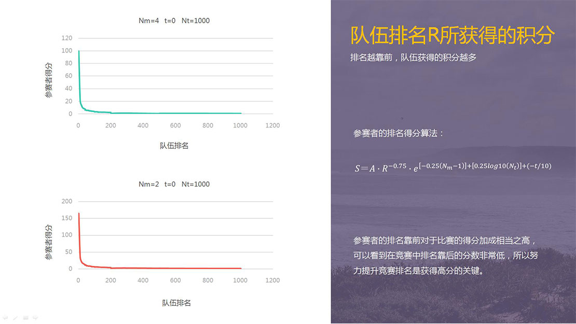This screenshot has height=324, width=576.
Task: Click the 1200 x-axis label on top chart
Action: tap(272, 125)
